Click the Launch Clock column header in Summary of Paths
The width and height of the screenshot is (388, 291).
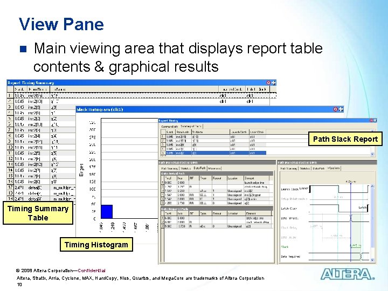click(x=239, y=132)
